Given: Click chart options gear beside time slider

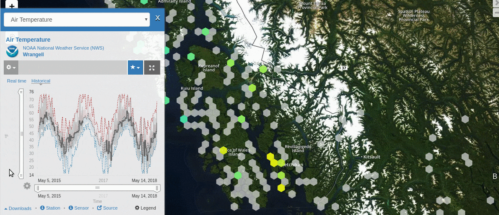Looking at the screenshot, I should tap(27, 186).
